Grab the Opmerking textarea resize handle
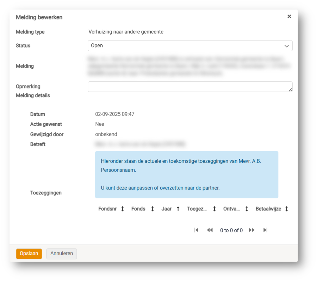The image size is (317, 281). click(x=290, y=90)
